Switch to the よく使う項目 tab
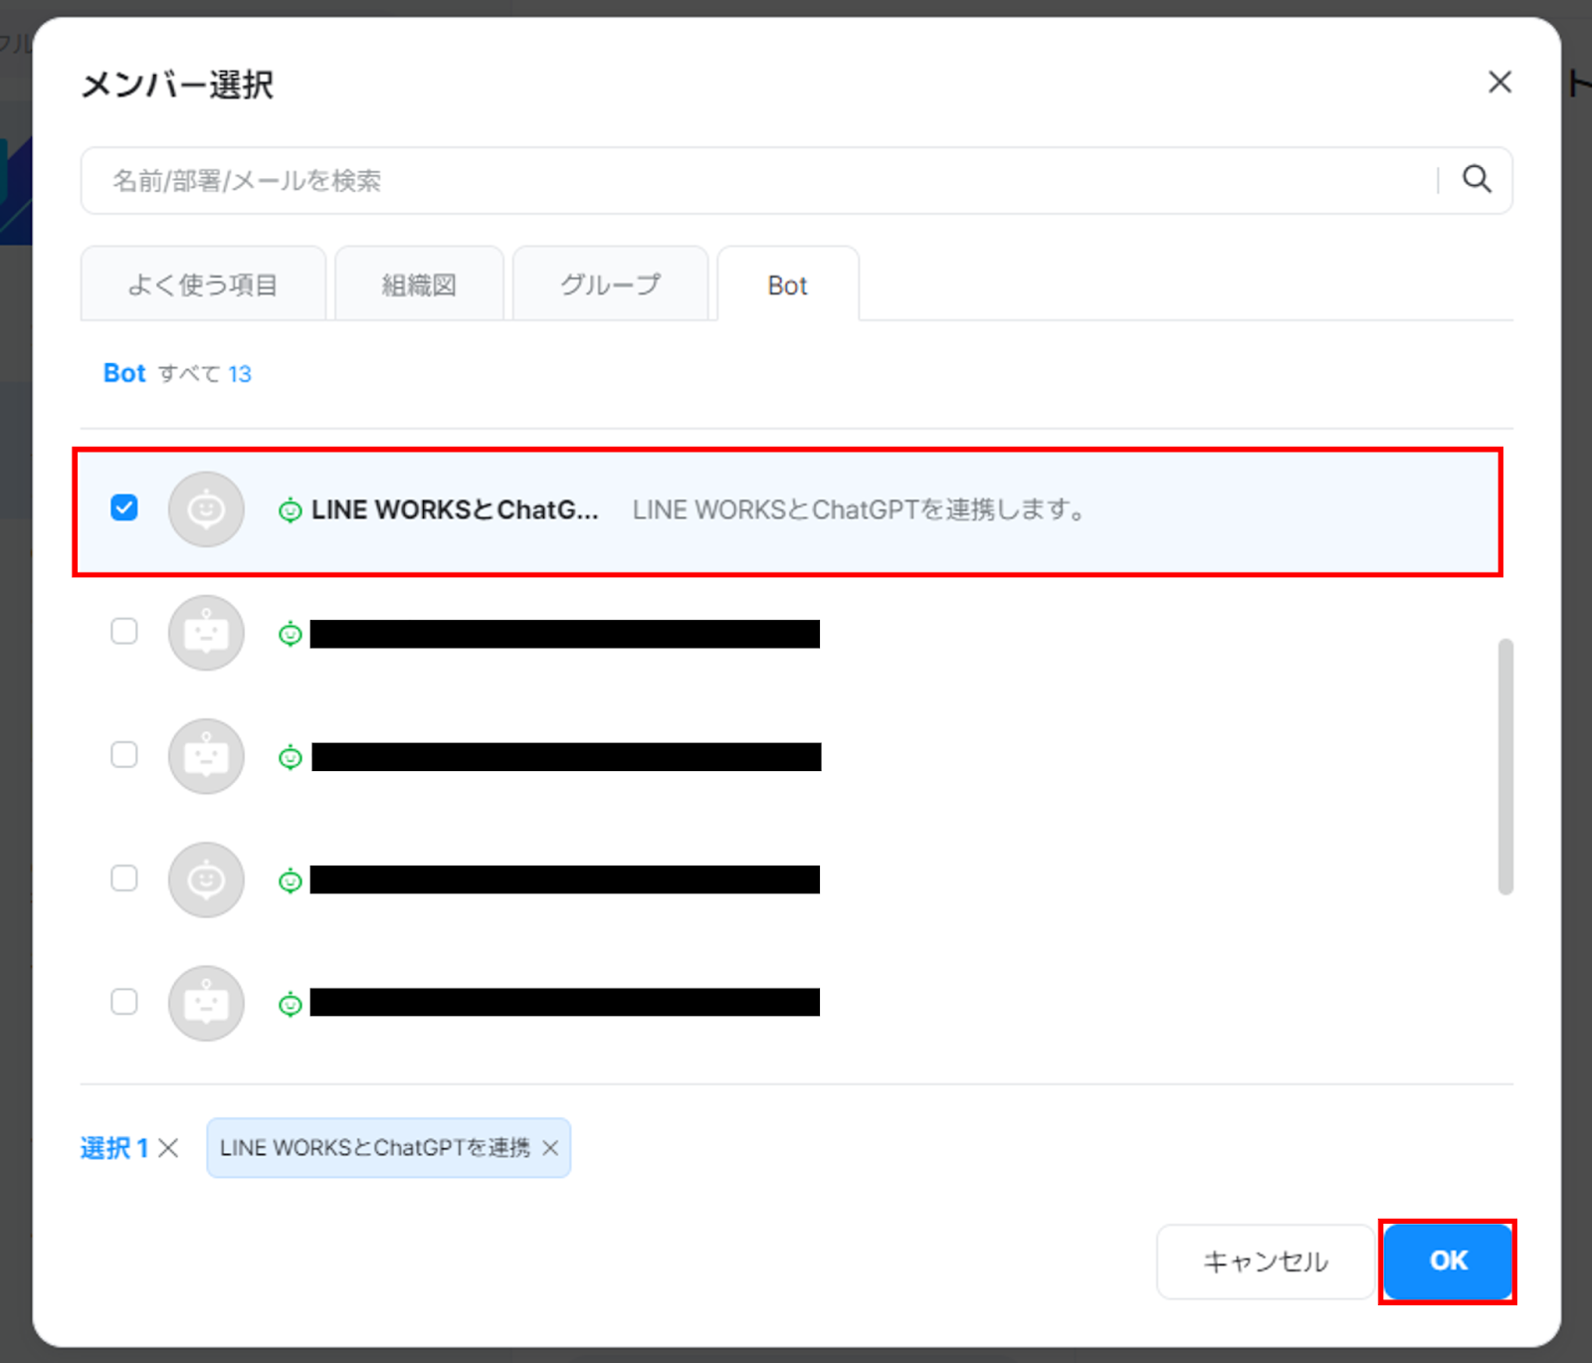The height and width of the screenshot is (1363, 1592). [203, 285]
